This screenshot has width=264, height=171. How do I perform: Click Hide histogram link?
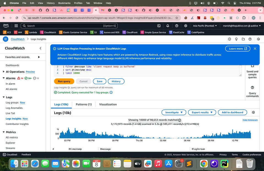[x=250, y=120]
